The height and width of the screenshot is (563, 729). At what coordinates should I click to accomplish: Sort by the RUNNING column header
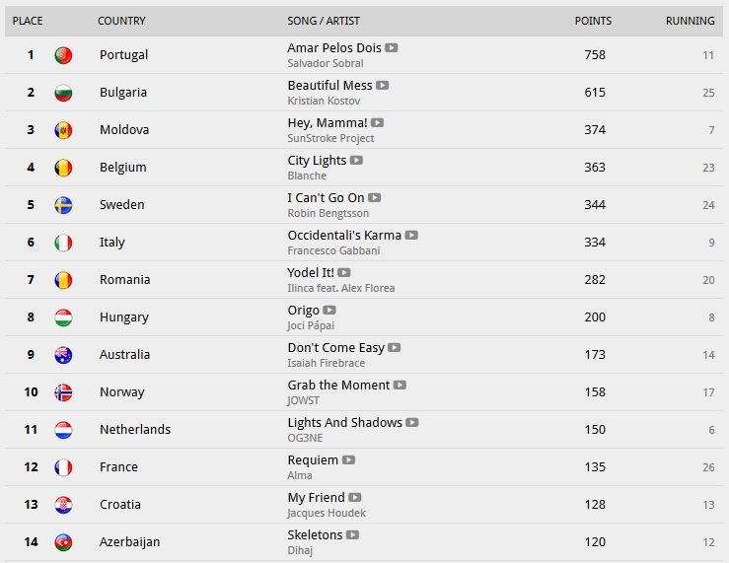[690, 21]
